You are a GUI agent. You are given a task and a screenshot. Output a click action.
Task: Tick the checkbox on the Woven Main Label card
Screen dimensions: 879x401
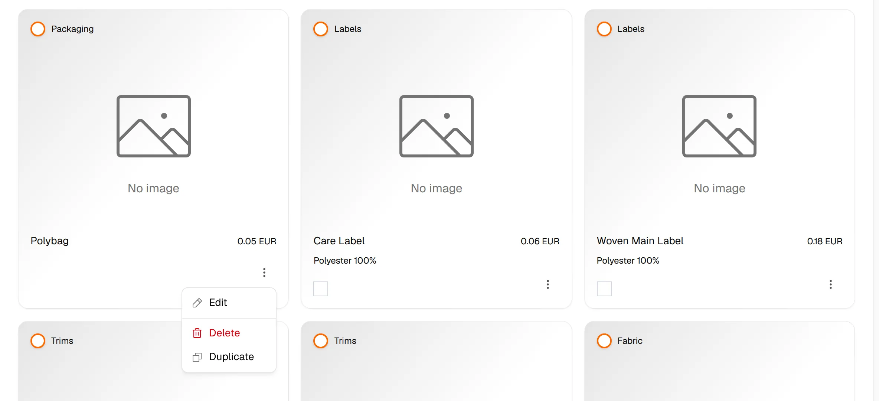point(604,289)
